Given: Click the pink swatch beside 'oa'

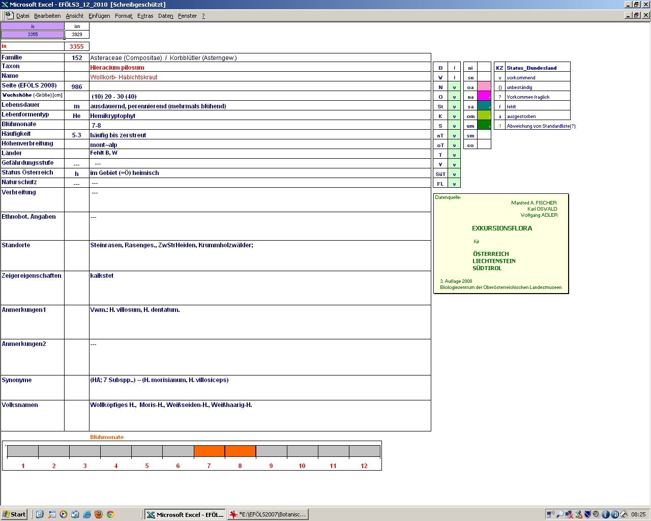Looking at the screenshot, I should pos(484,87).
